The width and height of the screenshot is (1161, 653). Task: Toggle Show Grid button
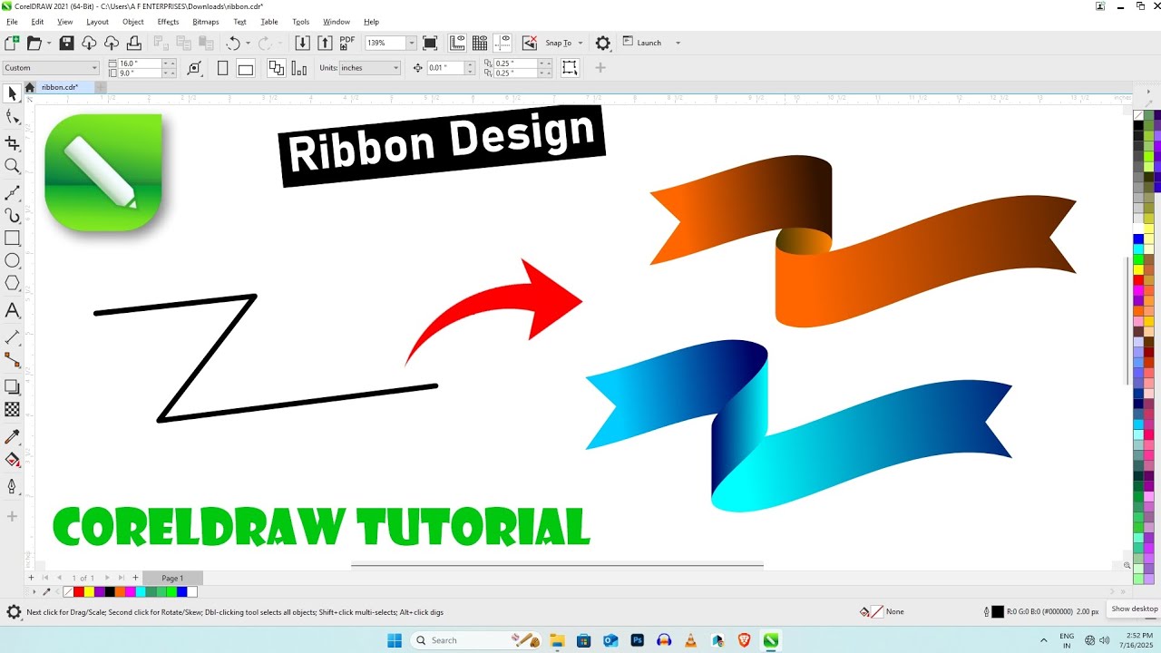tap(480, 43)
